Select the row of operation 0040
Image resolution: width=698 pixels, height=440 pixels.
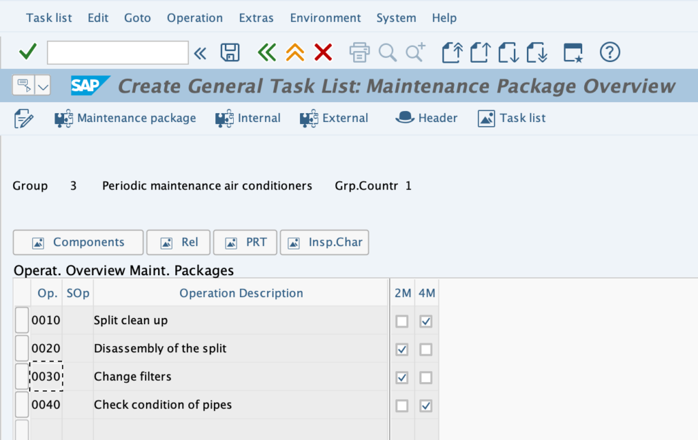(x=22, y=405)
